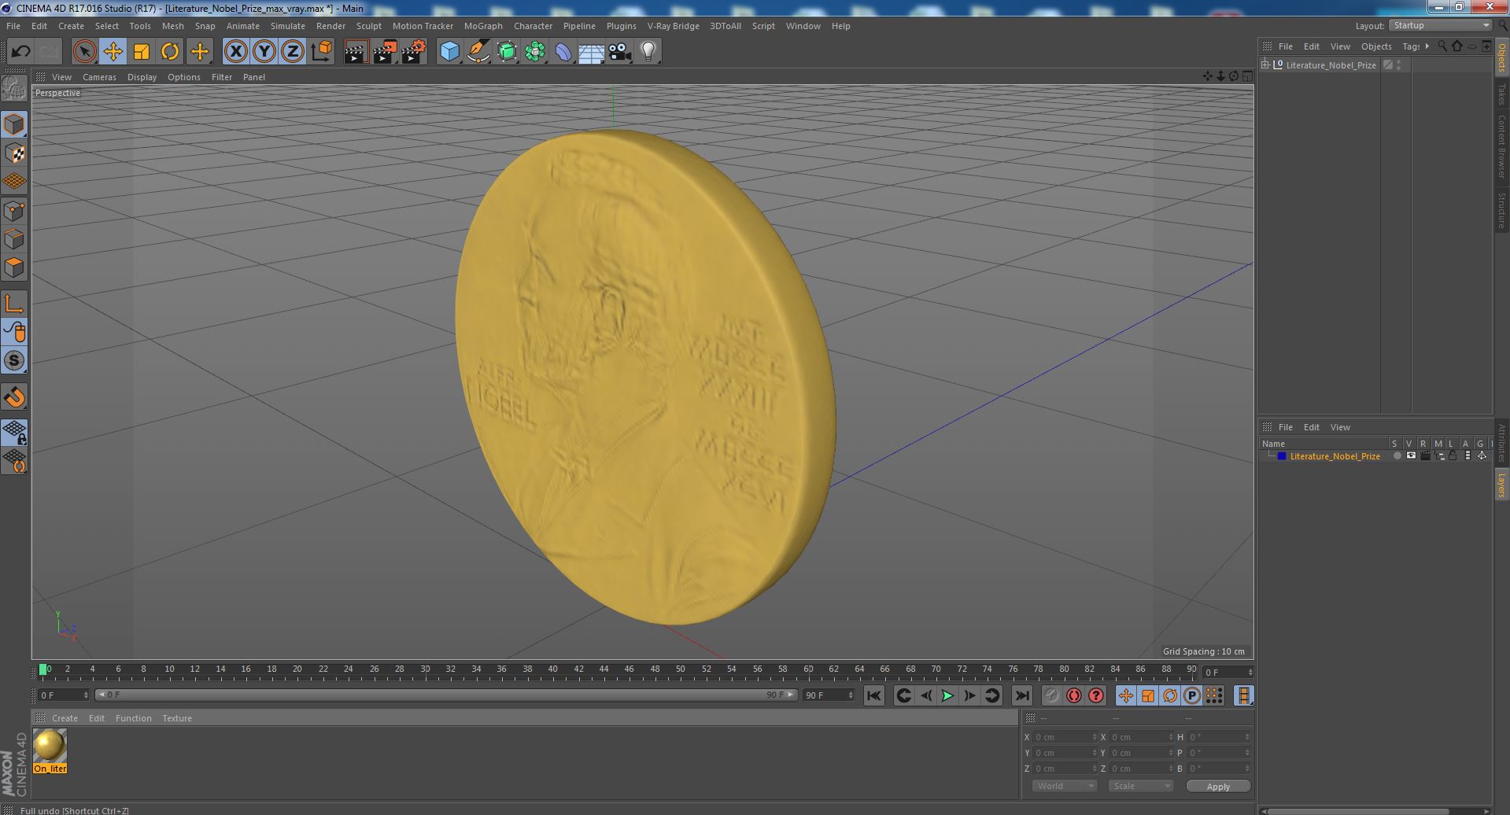Screen dimensions: 1510x815
Task: Activate the Rotate tool
Action: tap(170, 52)
